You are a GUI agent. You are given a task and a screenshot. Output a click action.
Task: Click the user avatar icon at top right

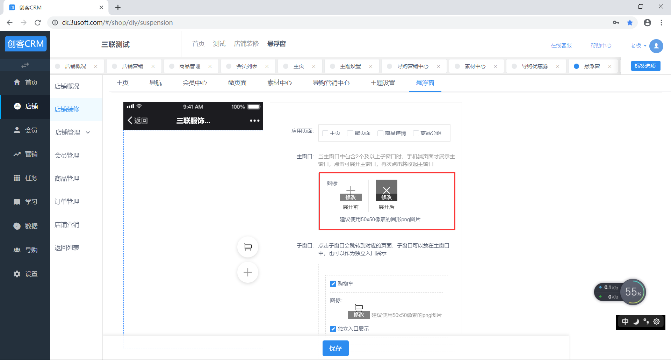pos(656,46)
